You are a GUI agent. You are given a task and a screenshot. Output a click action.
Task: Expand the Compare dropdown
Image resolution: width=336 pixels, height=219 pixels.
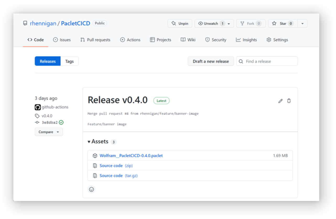click(x=49, y=132)
